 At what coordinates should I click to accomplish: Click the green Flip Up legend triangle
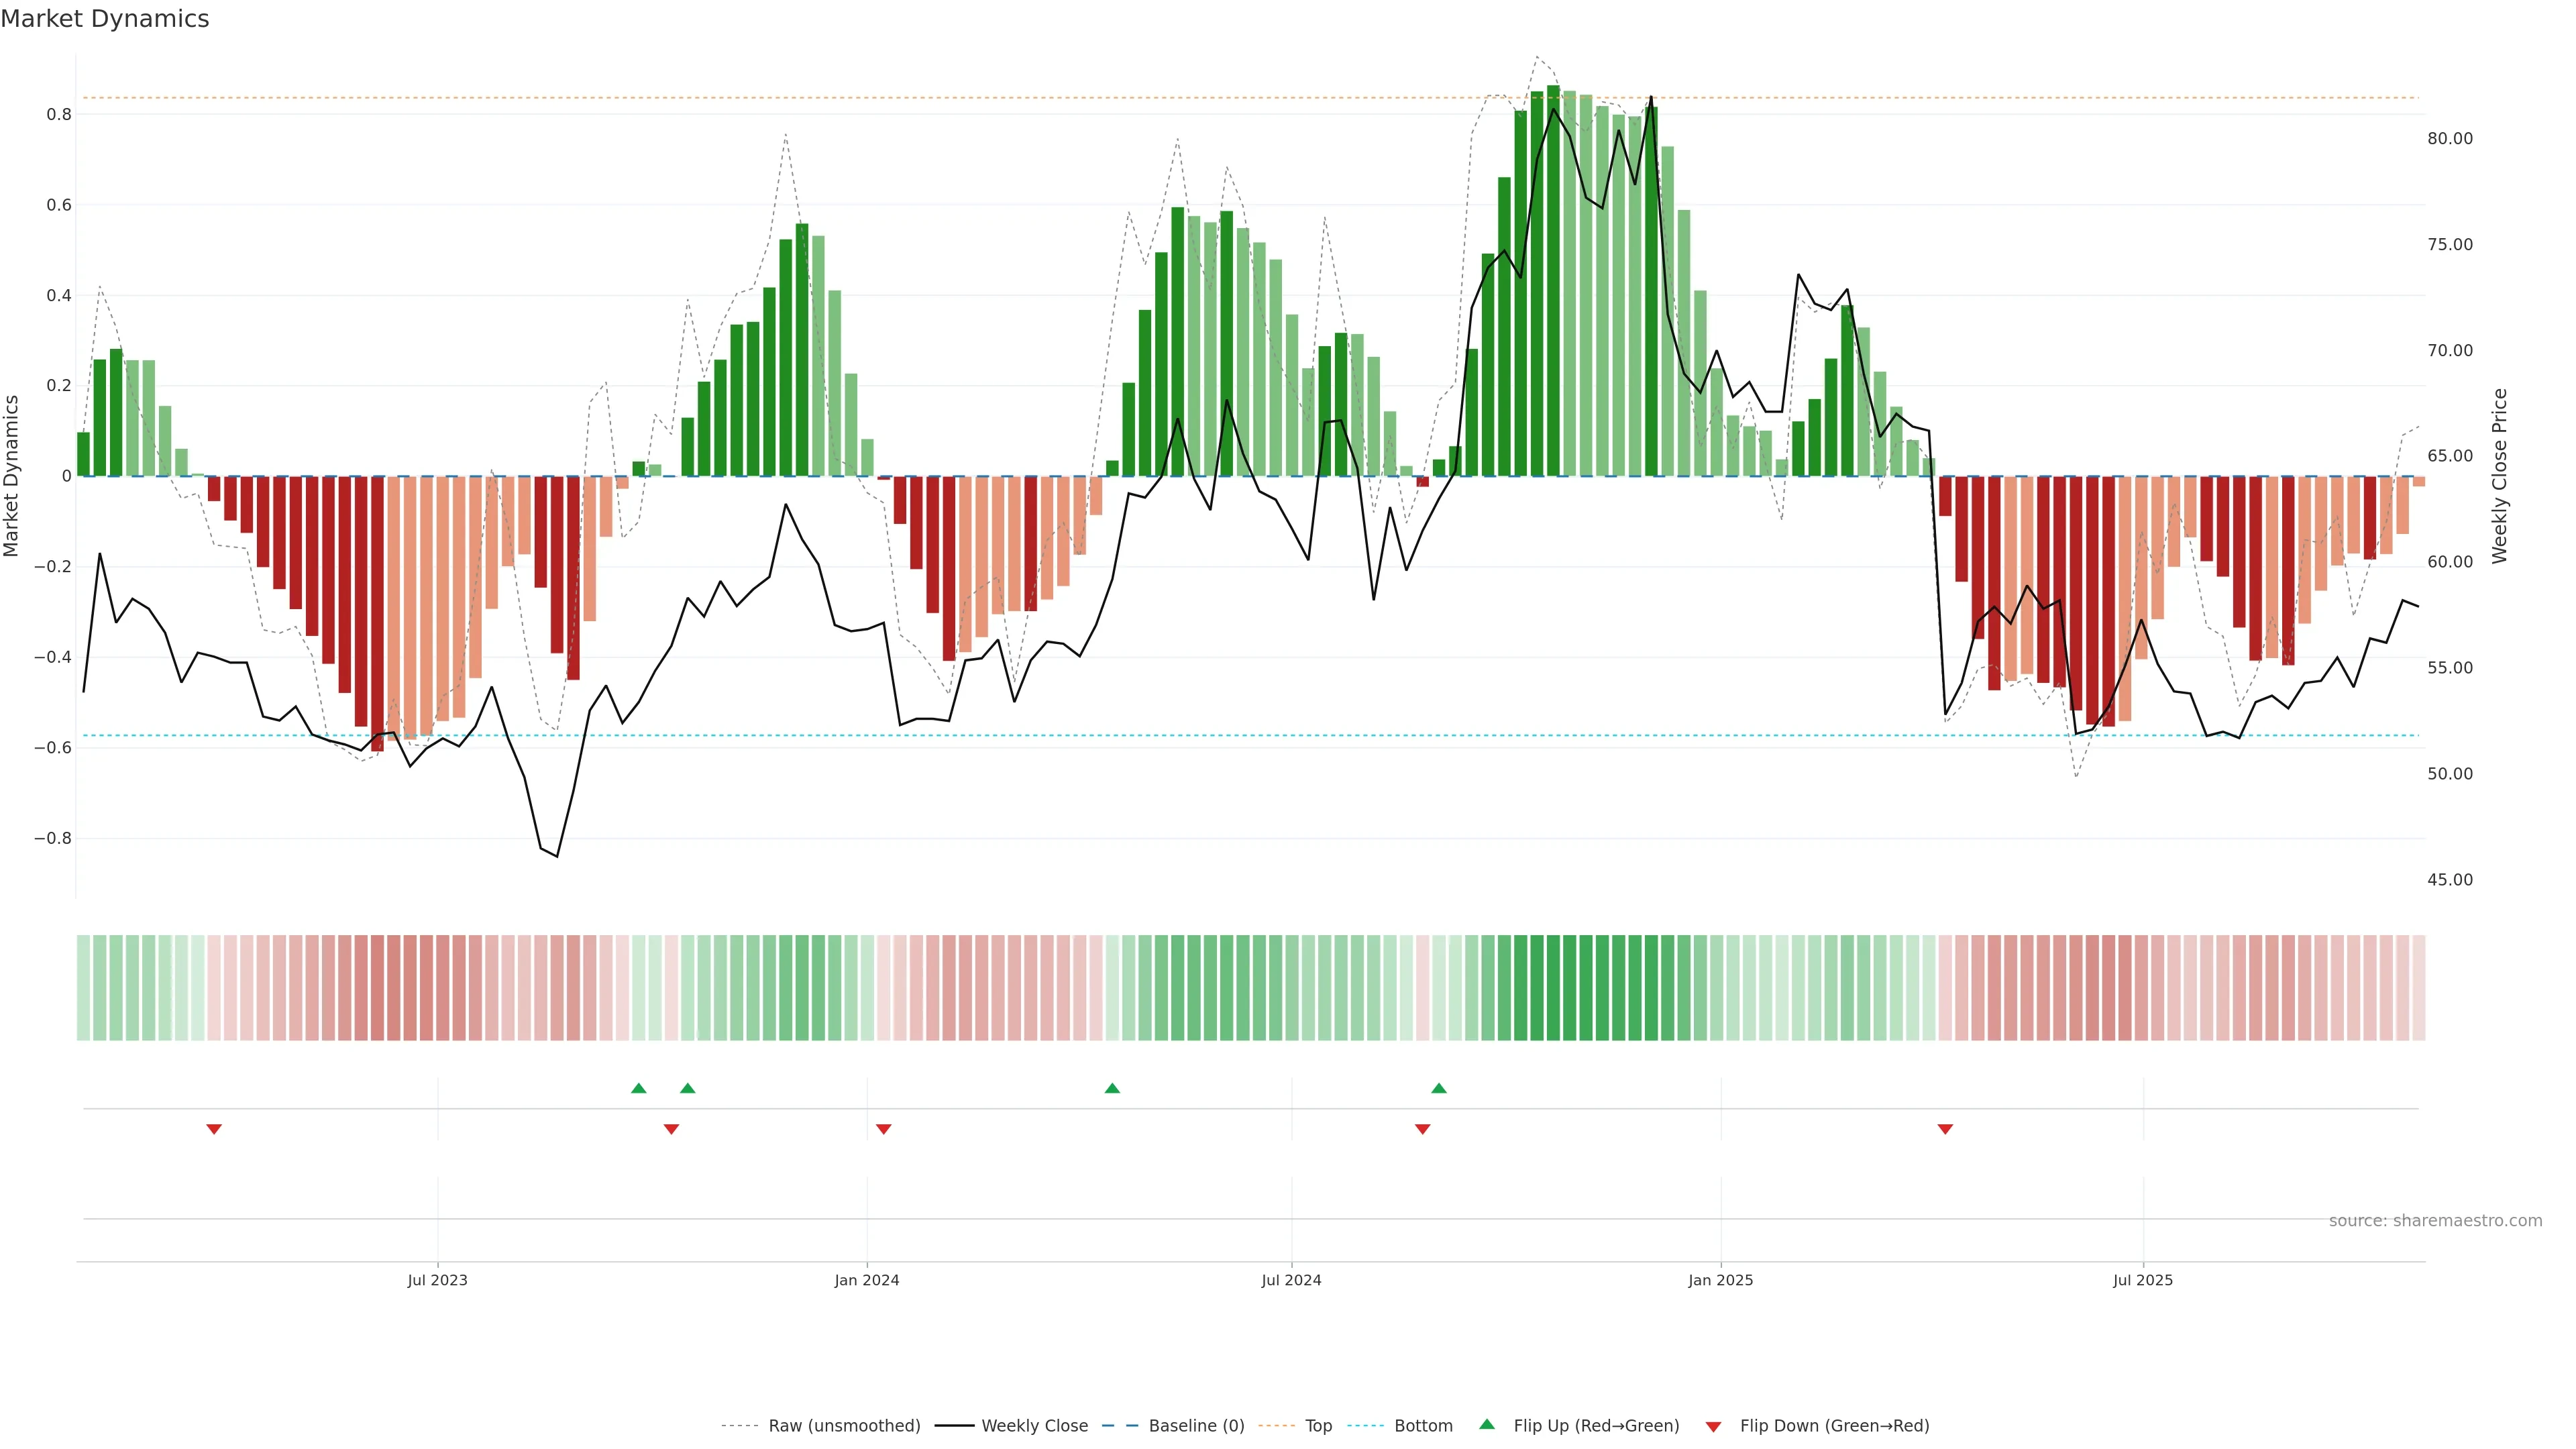coord(1487,1424)
